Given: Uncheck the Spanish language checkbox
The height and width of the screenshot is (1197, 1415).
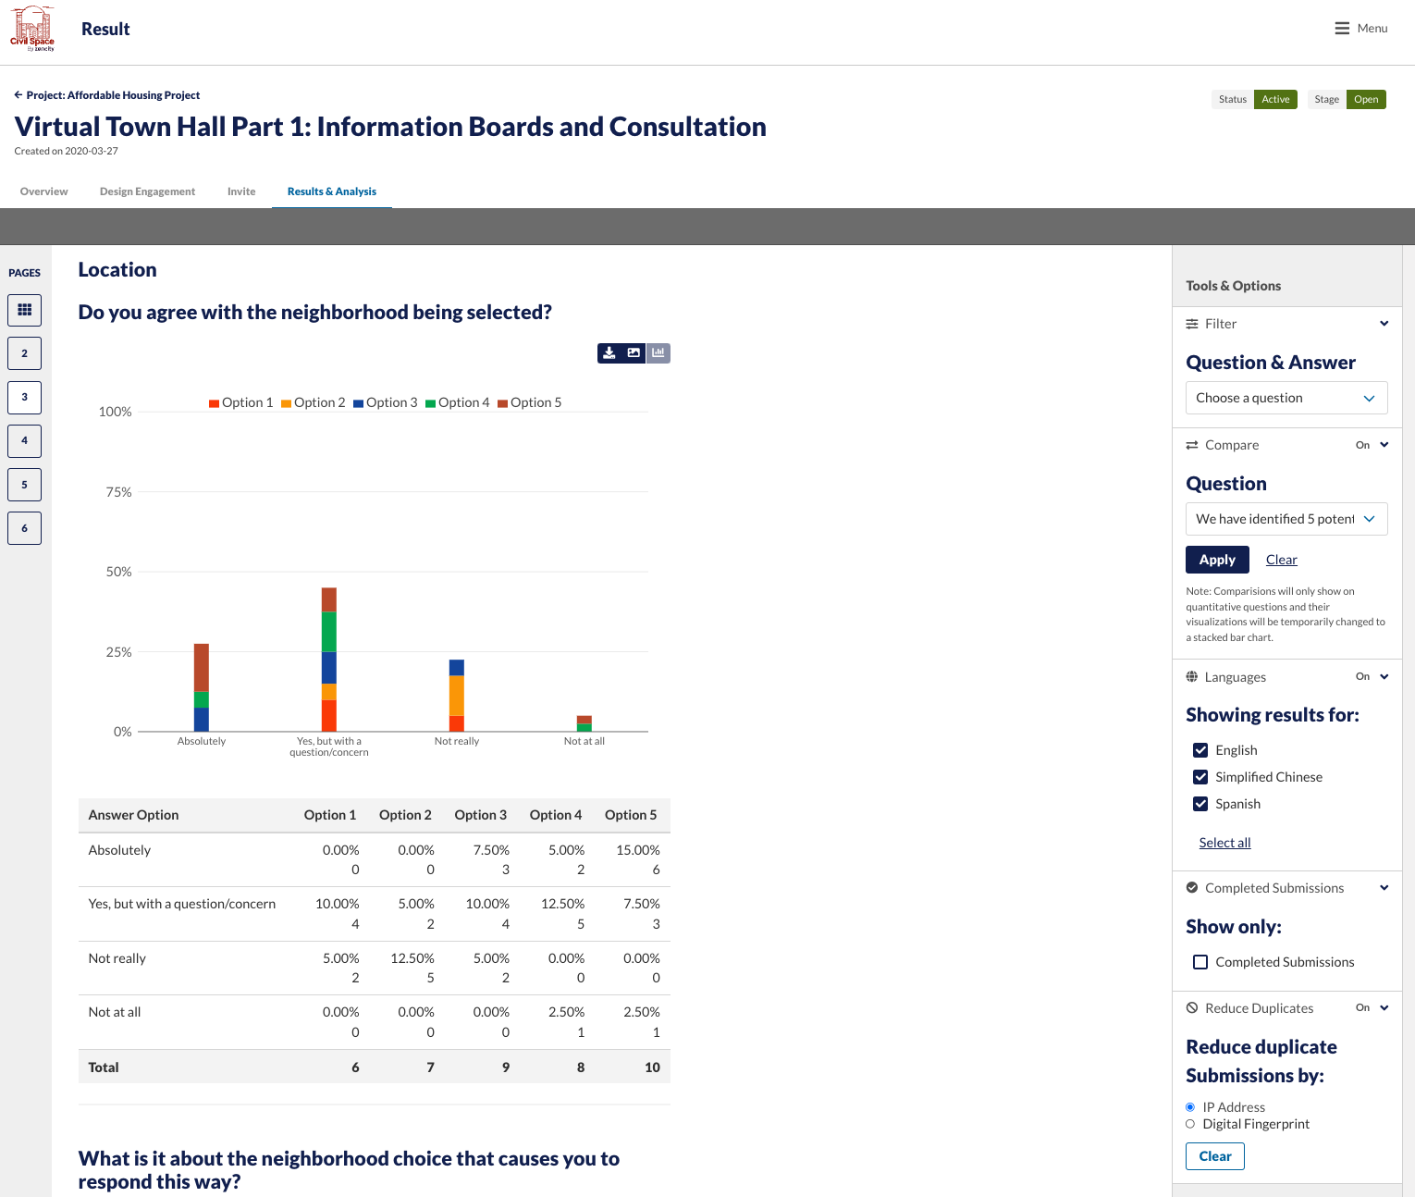Looking at the screenshot, I should pos(1200,804).
